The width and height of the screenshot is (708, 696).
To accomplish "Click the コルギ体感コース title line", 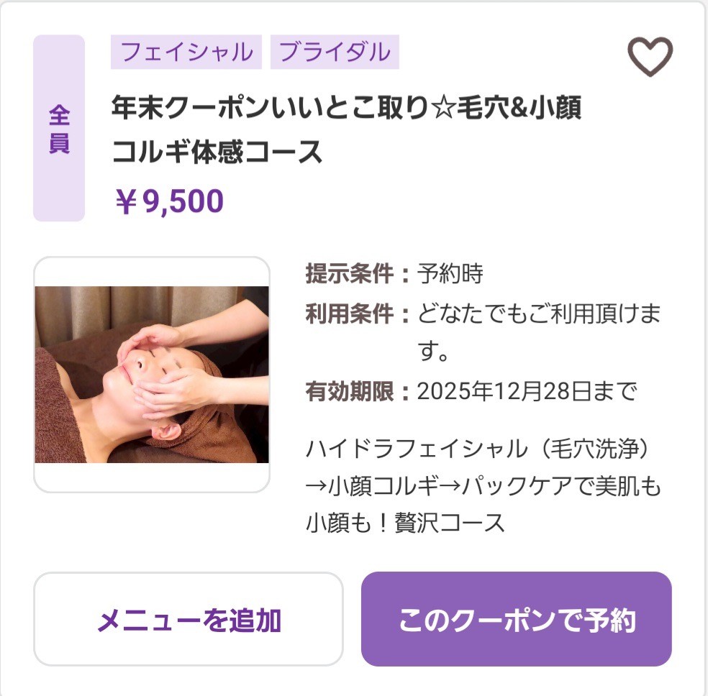I will [217, 152].
